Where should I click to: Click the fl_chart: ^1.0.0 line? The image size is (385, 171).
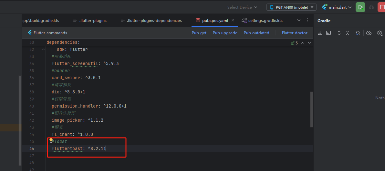72,135
